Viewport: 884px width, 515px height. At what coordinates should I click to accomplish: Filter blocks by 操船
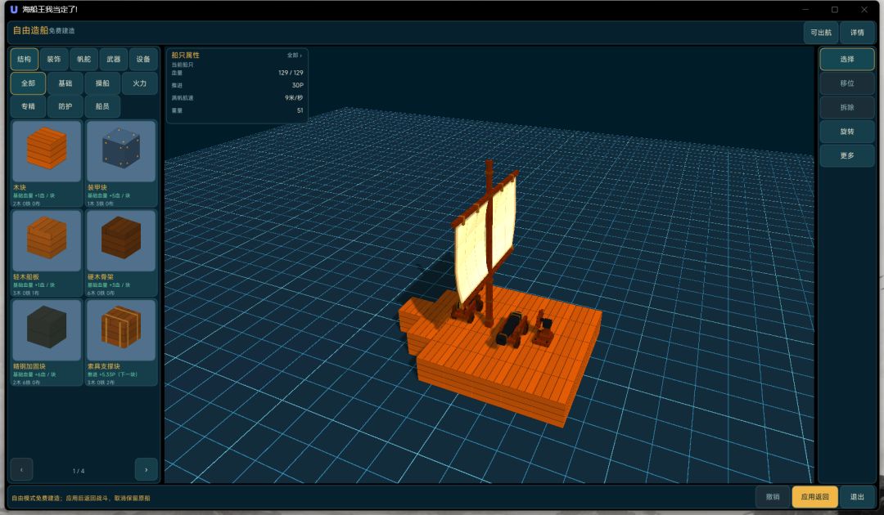[x=102, y=83]
